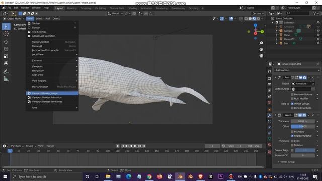
Task: Click the Bandicam record taskbar icon
Action: click(231, 176)
